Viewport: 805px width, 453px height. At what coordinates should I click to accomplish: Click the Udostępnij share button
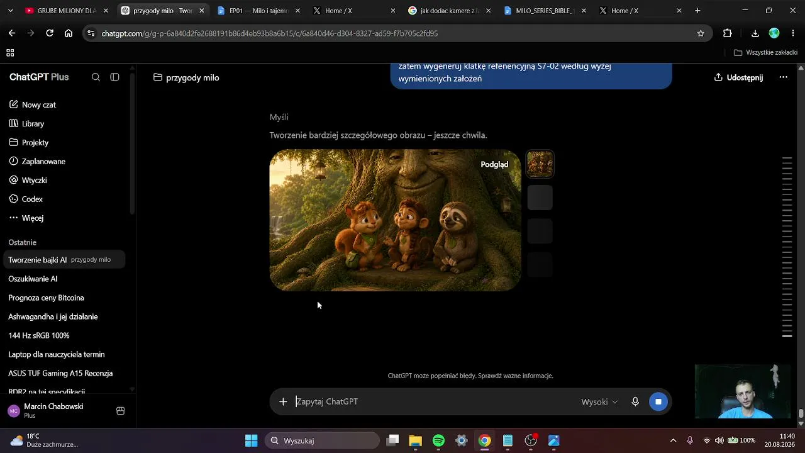click(x=738, y=77)
